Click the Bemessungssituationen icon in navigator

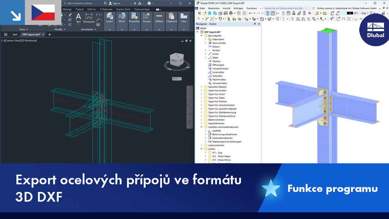pyautogui.click(x=210, y=134)
